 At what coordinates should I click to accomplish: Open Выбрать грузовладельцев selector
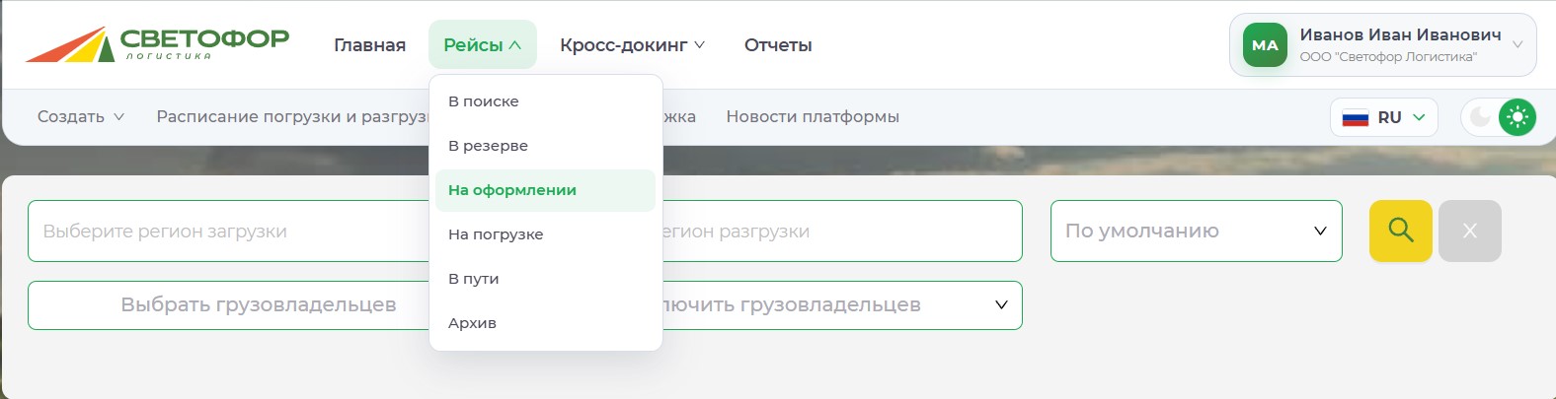click(x=229, y=304)
